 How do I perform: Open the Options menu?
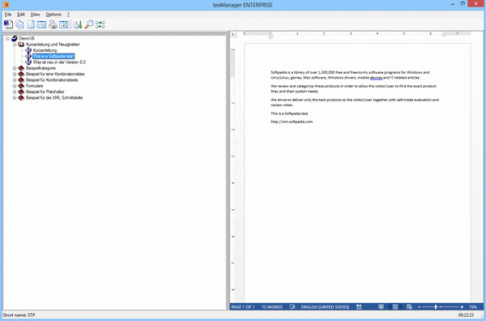pyautogui.click(x=53, y=15)
